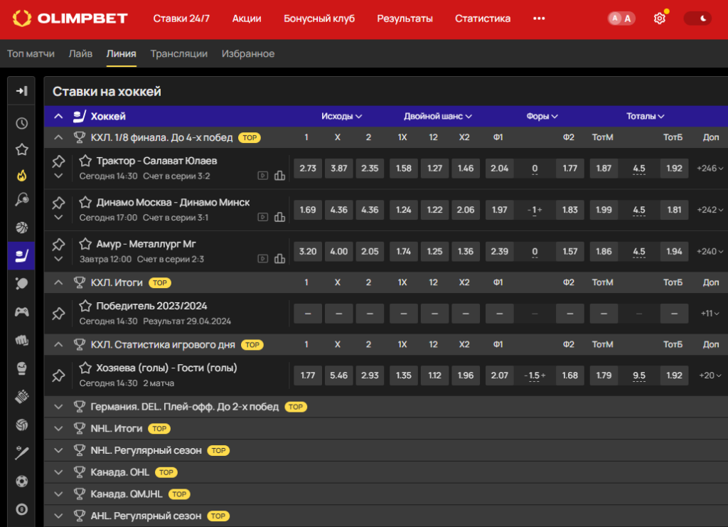Toggle the font size AA switch

tap(621, 18)
